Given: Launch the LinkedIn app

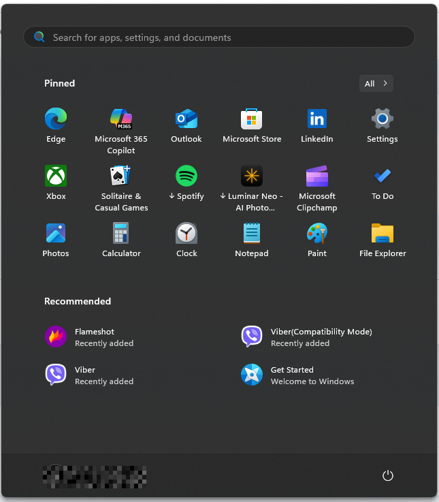Looking at the screenshot, I should [316, 126].
